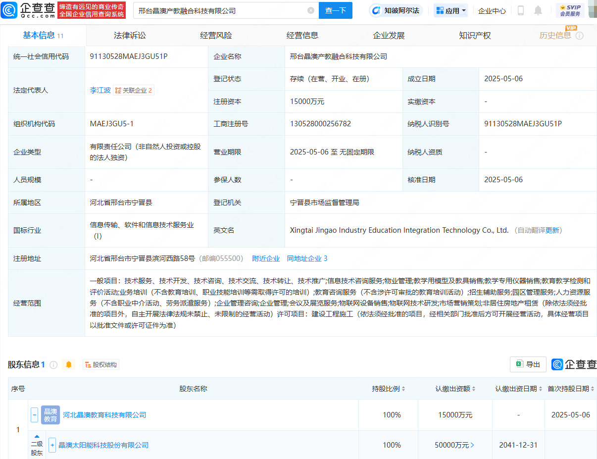Click 河北省邢台市宁晋县 region text

pyautogui.click(x=121, y=203)
